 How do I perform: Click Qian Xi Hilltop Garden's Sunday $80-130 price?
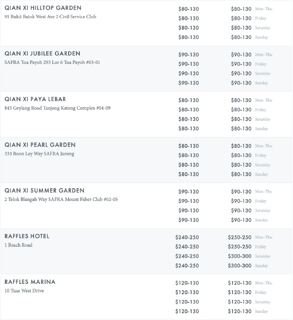pos(241,37)
